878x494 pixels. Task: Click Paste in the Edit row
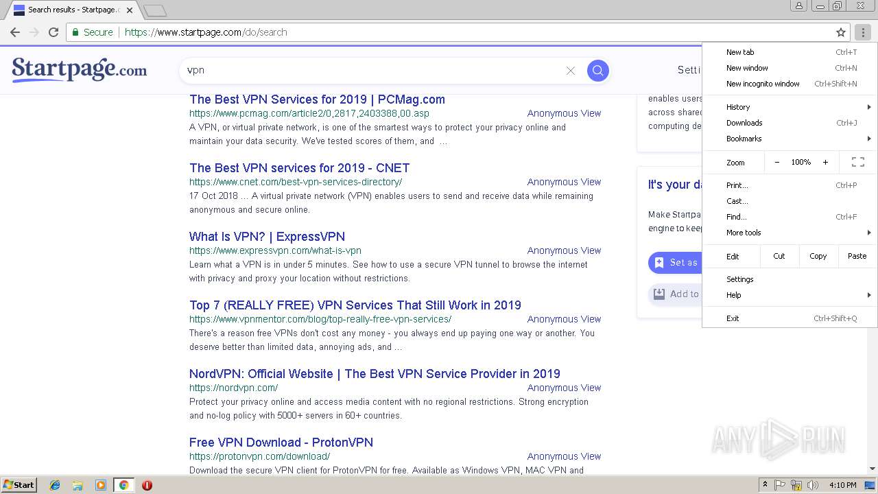coord(857,256)
